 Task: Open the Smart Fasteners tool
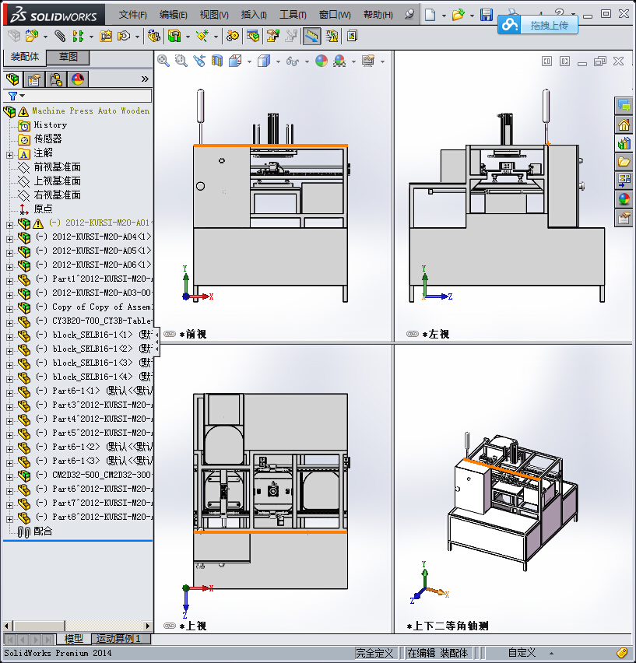106,37
